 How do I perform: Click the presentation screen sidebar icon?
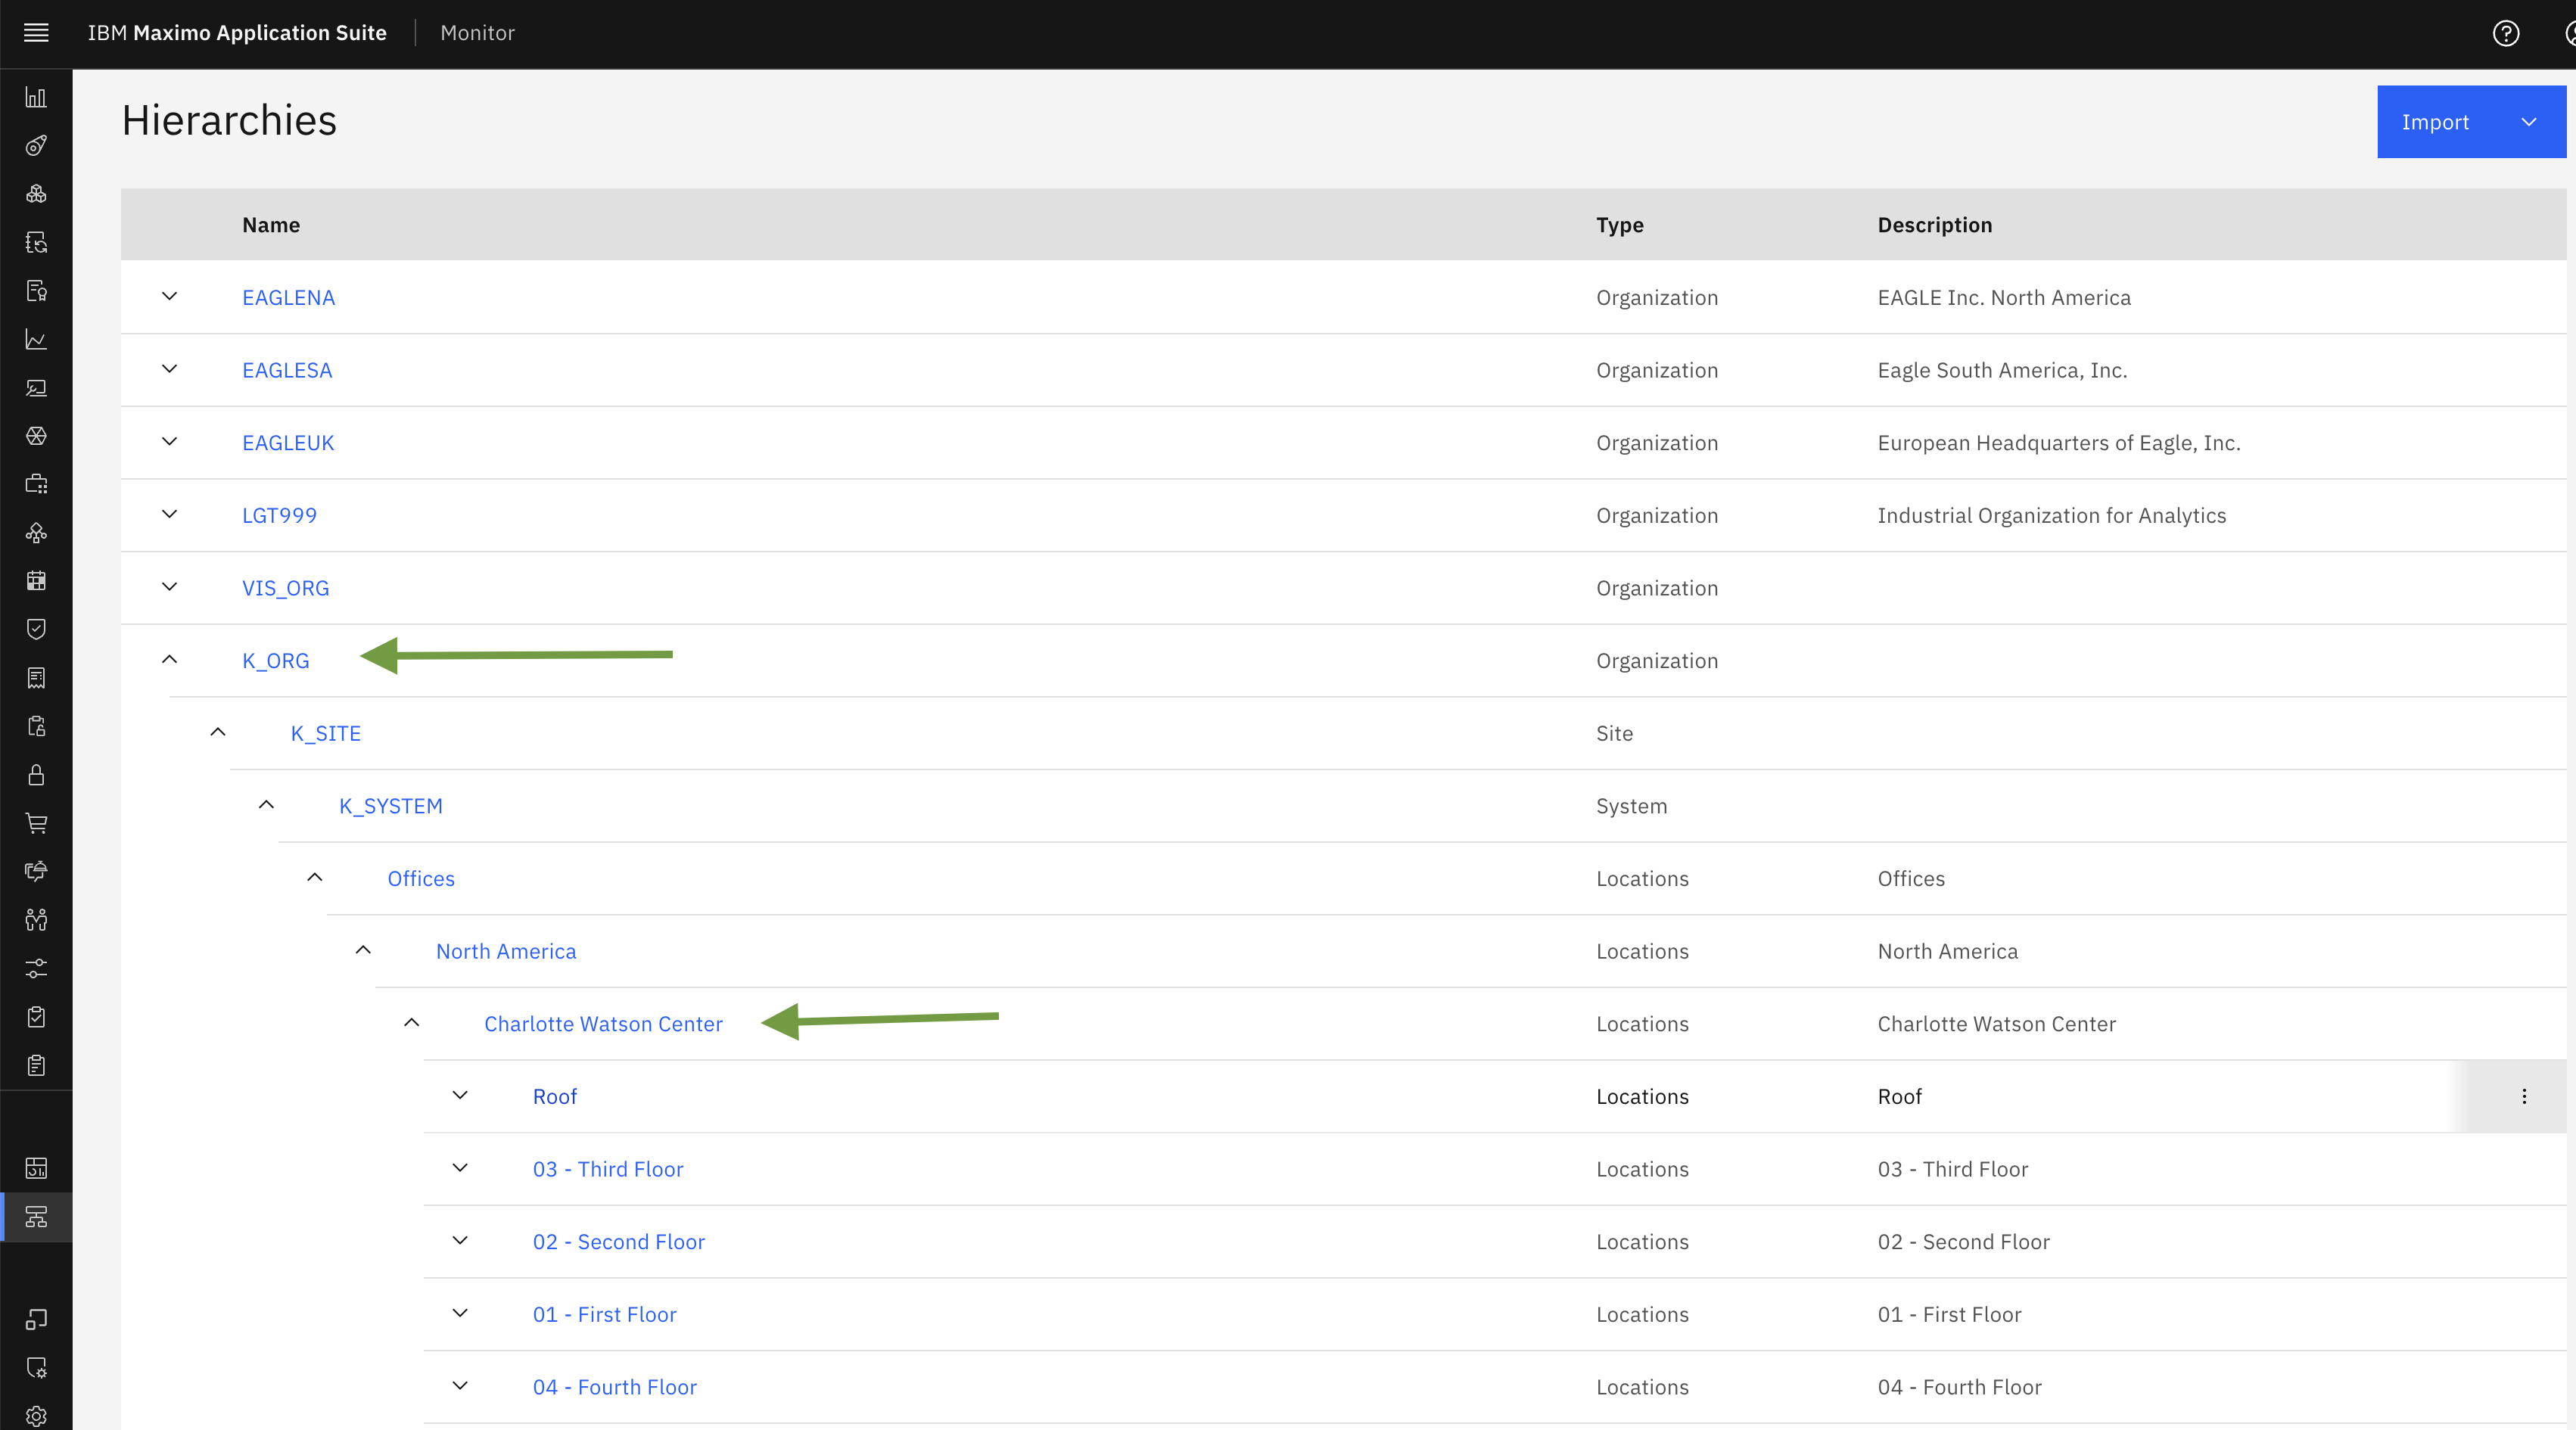click(x=36, y=388)
